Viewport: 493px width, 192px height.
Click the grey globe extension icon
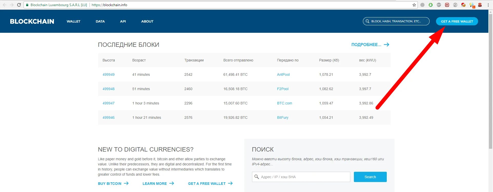tap(422, 5)
